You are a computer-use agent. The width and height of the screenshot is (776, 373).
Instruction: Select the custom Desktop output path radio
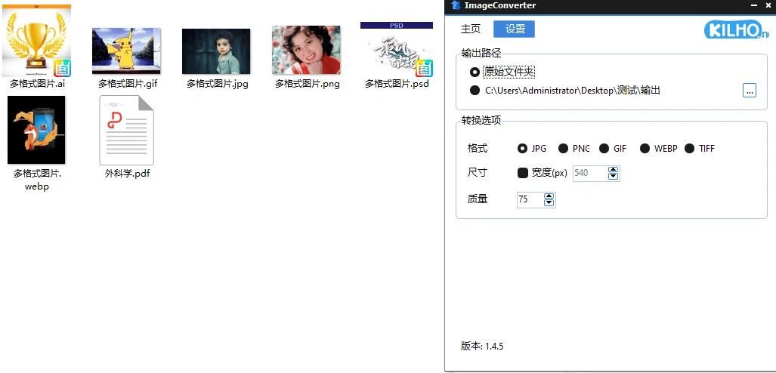click(475, 91)
